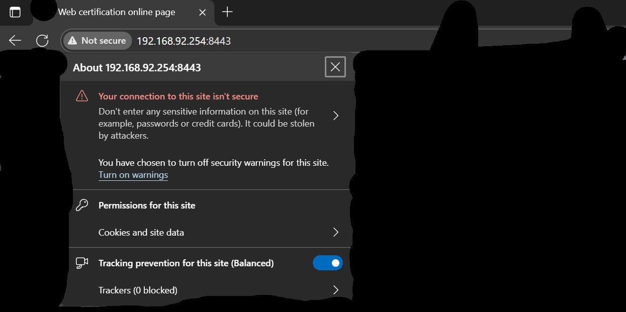Expand the Trackers blocked chevron
The width and height of the screenshot is (626, 312).
[x=336, y=290]
